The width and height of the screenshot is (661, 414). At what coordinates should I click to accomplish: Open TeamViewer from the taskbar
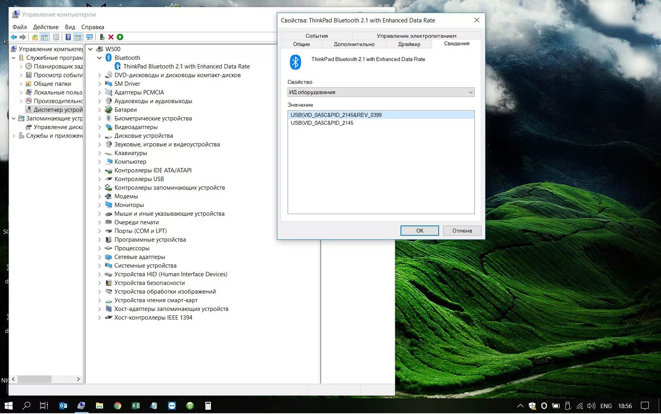point(172,406)
